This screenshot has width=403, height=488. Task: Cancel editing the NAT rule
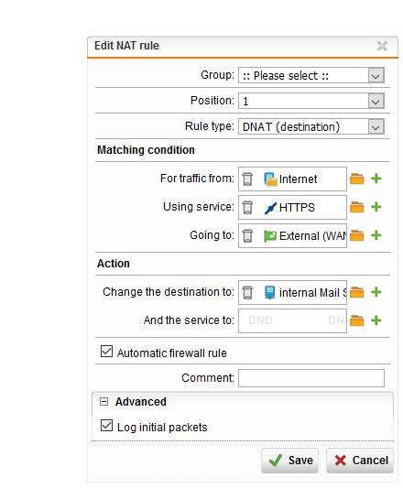click(360, 461)
